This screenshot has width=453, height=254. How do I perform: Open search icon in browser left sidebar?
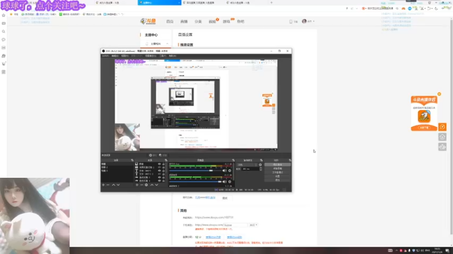3,32
